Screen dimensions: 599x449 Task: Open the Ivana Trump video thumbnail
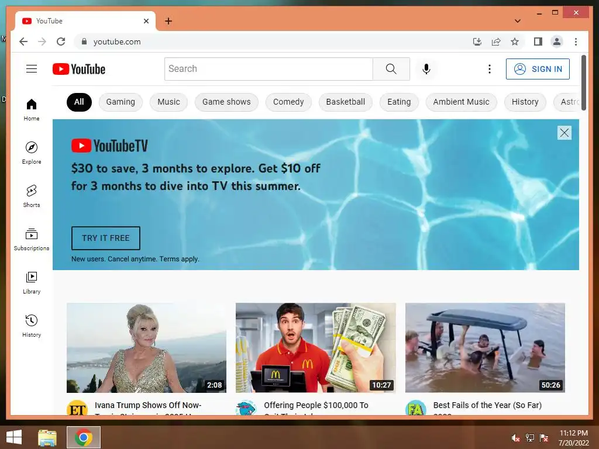(146, 347)
